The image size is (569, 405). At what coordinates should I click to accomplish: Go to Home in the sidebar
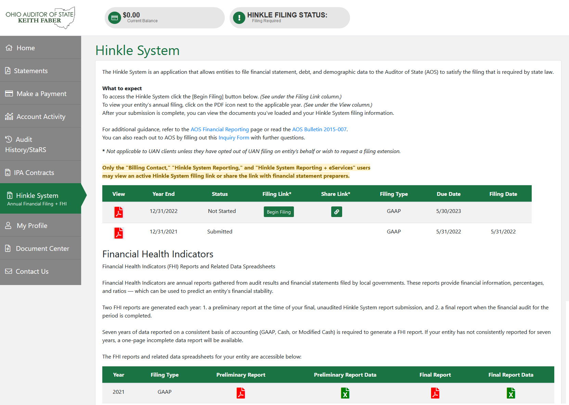coord(26,48)
